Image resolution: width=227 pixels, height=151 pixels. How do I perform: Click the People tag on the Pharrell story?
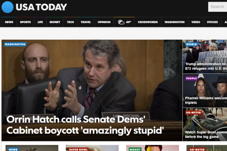click(192, 78)
